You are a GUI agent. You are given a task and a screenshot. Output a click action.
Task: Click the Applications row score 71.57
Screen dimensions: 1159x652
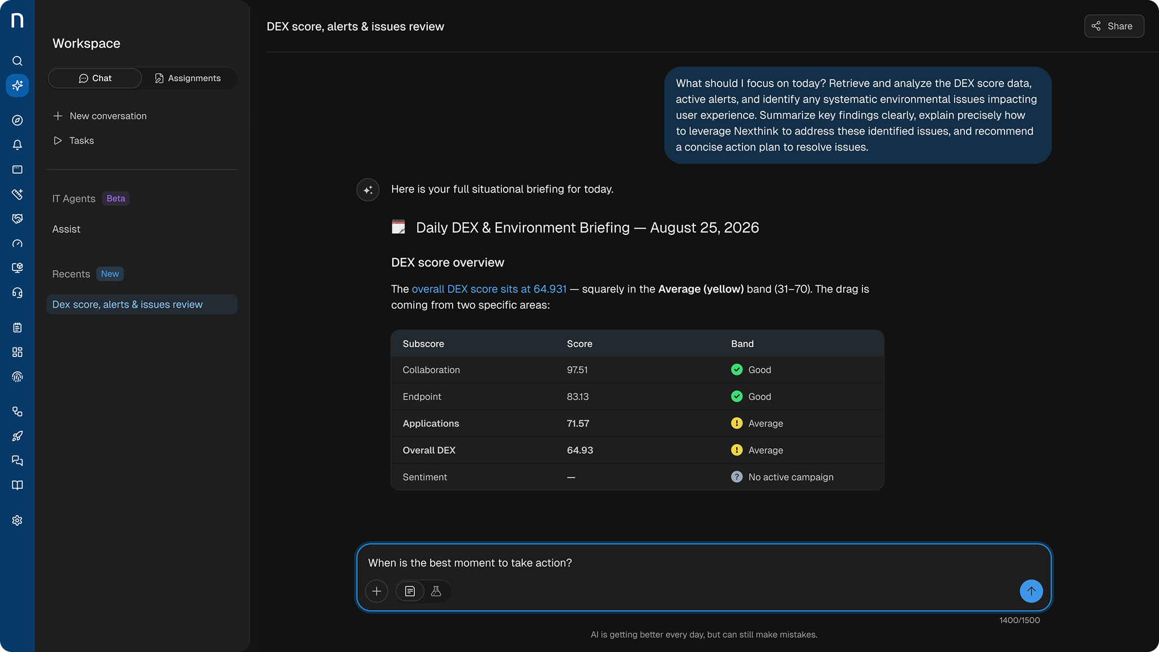578,423
